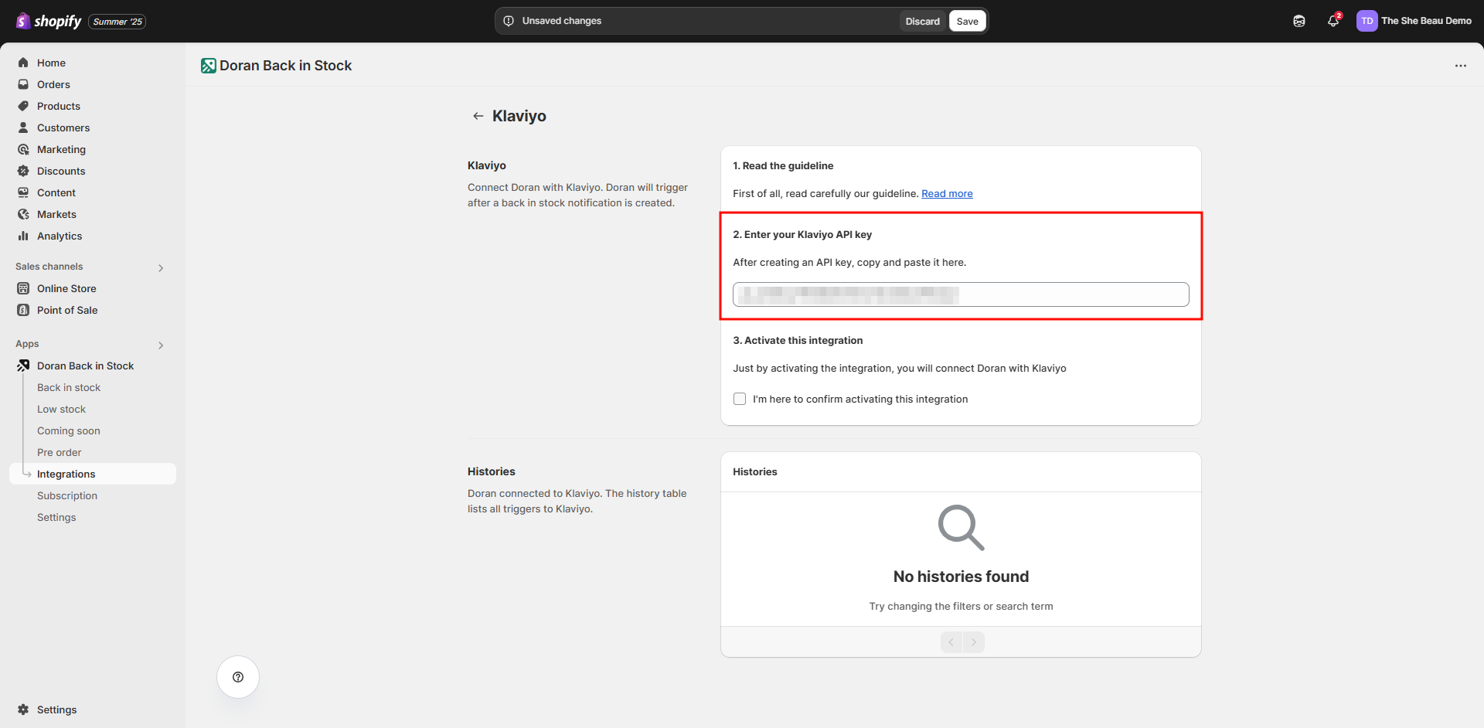Screen dimensions: 1484x728
Task: Select the Integrations submenu item
Action: 93,474
